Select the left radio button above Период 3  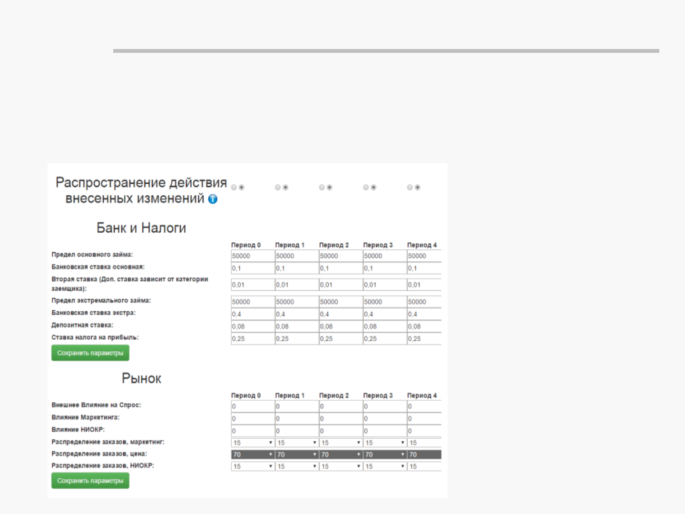(x=366, y=188)
